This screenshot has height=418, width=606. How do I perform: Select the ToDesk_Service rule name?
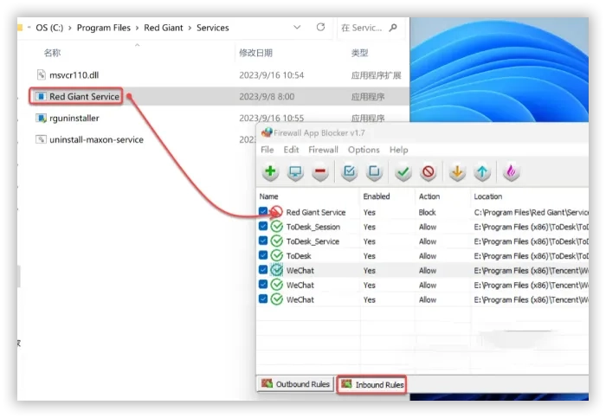(x=313, y=241)
